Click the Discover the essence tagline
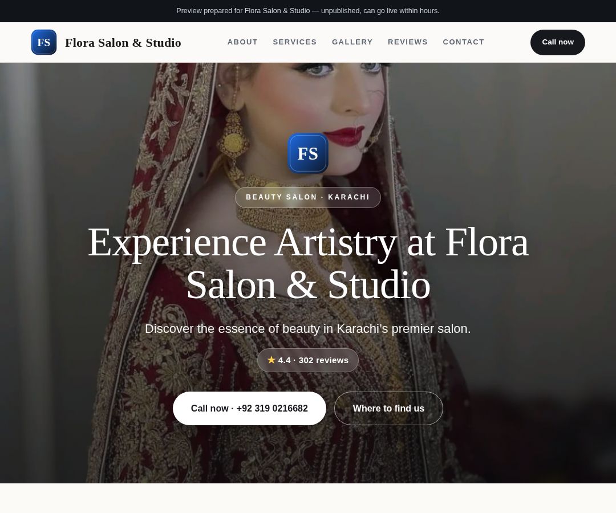 point(307,328)
